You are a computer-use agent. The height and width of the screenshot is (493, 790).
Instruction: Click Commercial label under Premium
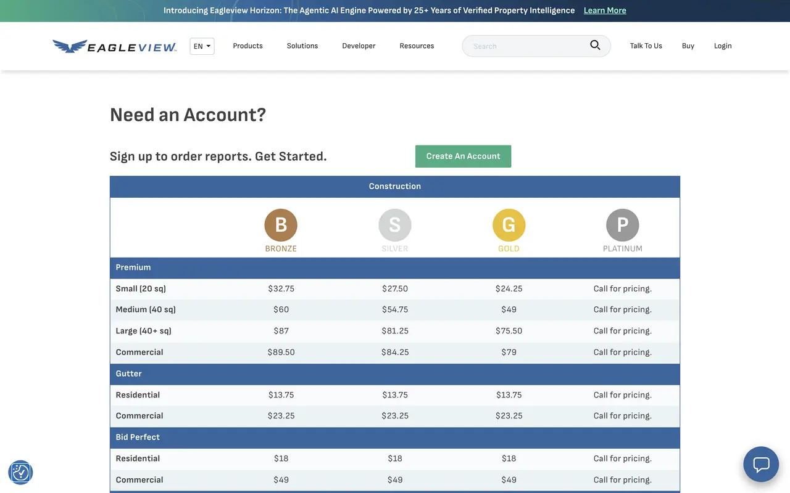pos(139,352)
